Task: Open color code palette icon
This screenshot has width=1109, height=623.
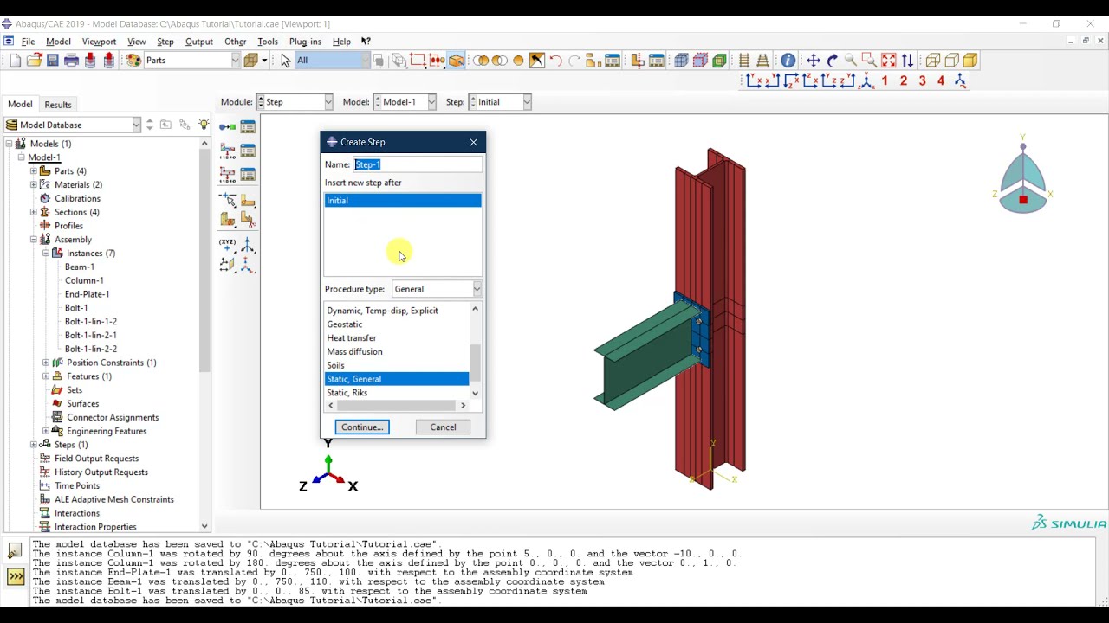Action: [133, 61]
